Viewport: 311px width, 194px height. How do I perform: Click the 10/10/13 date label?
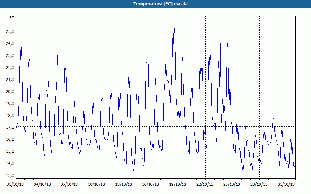point(96,184)
